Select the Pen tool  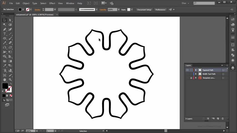[x=4, y=29]
